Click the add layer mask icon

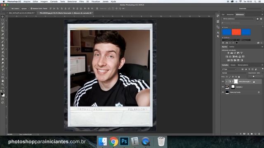tap(244, 134)
